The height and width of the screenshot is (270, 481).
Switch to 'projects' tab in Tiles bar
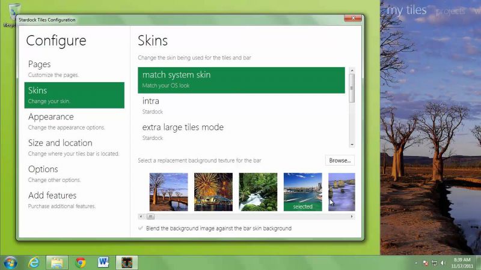click(450, 11)
